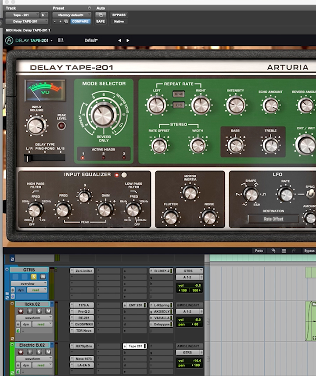316x376 pixels.
Task: Enable input monitoring on Electric B.02 track
Action: (x=30, y=352)
